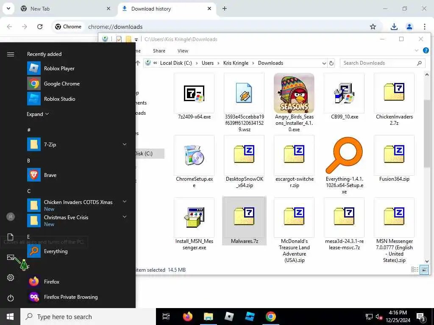Launch Brave browser from Start menu
The height and width of the screenshot is (325, 434).
77,175
